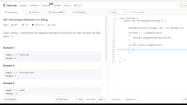Click the problem title First Unique Character
The image size is (187, 105).
click(25, 20)
